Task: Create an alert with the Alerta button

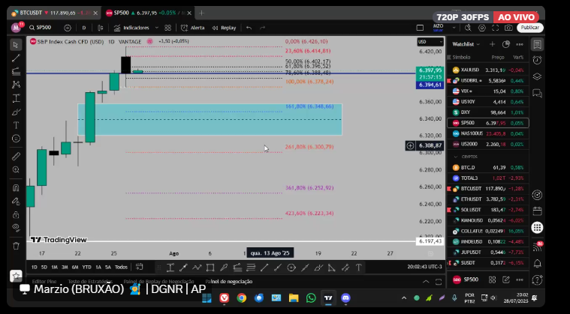Action: tap(193, 28)
